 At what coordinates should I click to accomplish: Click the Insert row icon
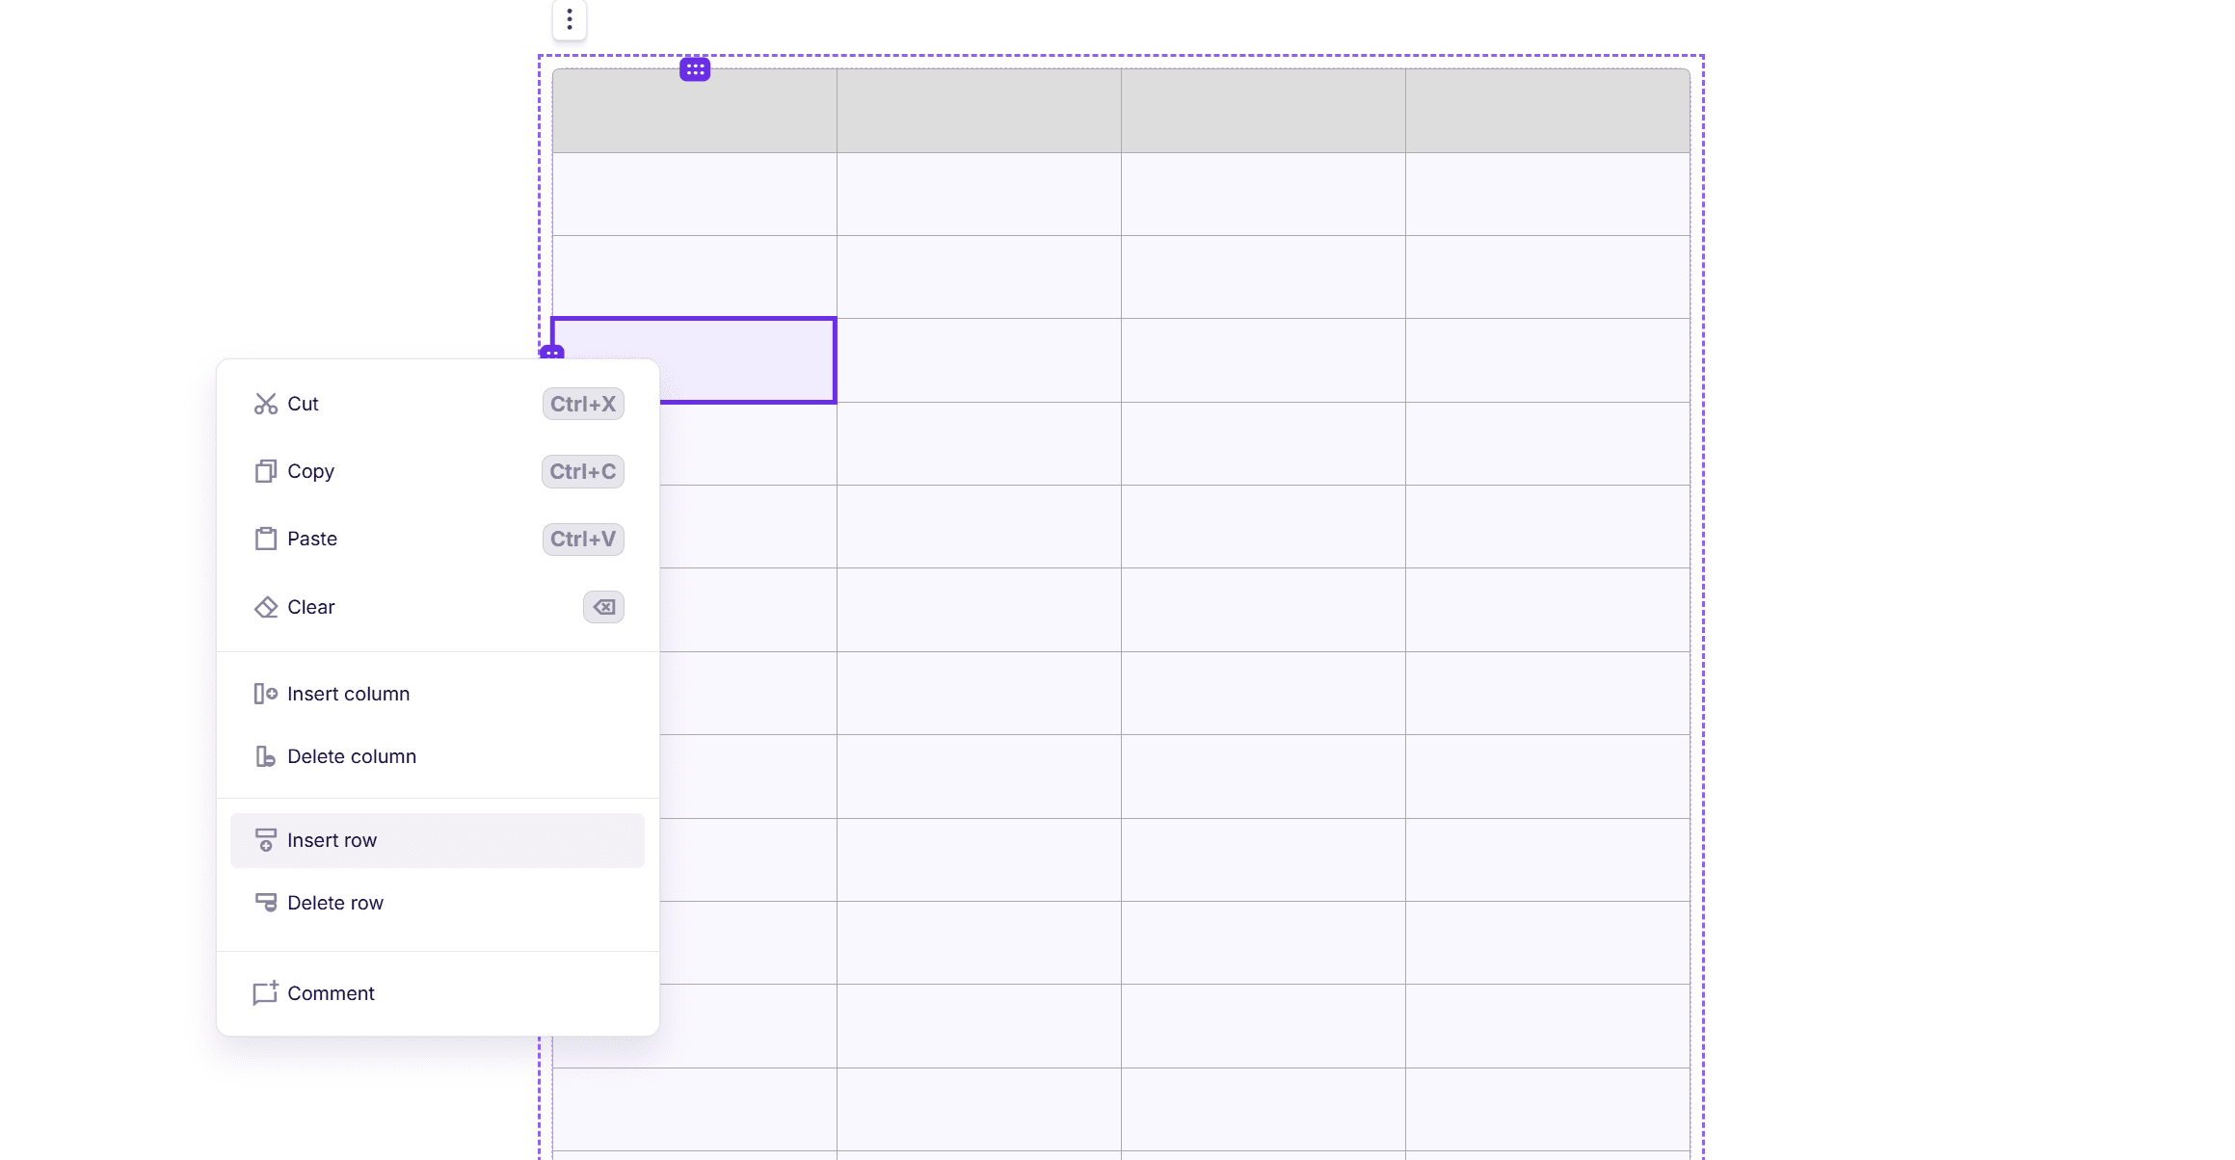266,840
